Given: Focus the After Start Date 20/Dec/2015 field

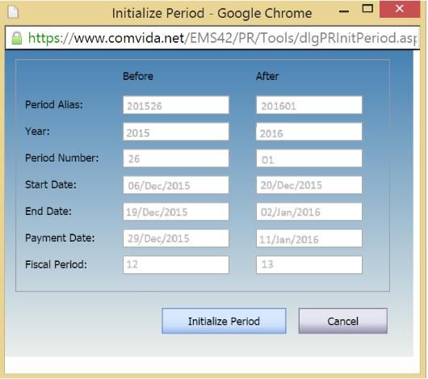Looking at the screenshot, I should pyautogui.click(x=309, y=185).
